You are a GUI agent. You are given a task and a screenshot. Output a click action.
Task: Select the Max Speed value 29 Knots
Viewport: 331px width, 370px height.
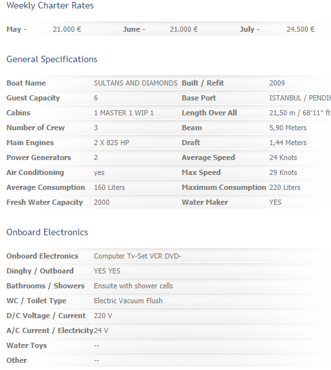[x=283, y=172]
